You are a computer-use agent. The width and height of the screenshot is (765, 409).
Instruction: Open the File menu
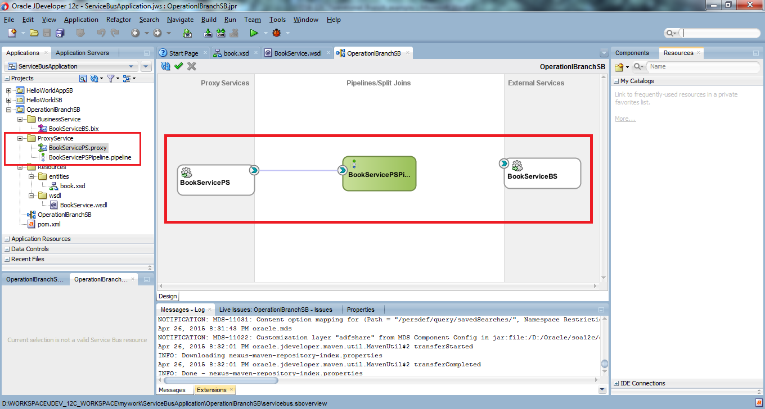[9, 20]
